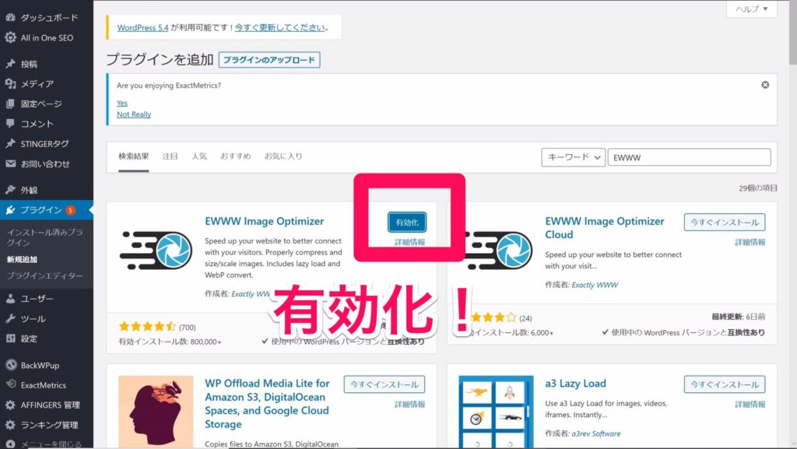Click the 29個の項目 item count text
Viewport: 797px width, 449px height.
click(x=758, y=188)
